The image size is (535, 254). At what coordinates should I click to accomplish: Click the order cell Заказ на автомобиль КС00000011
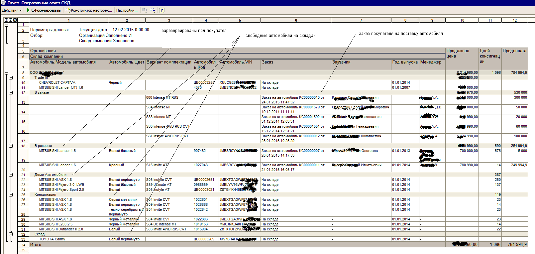click(296, 168)
